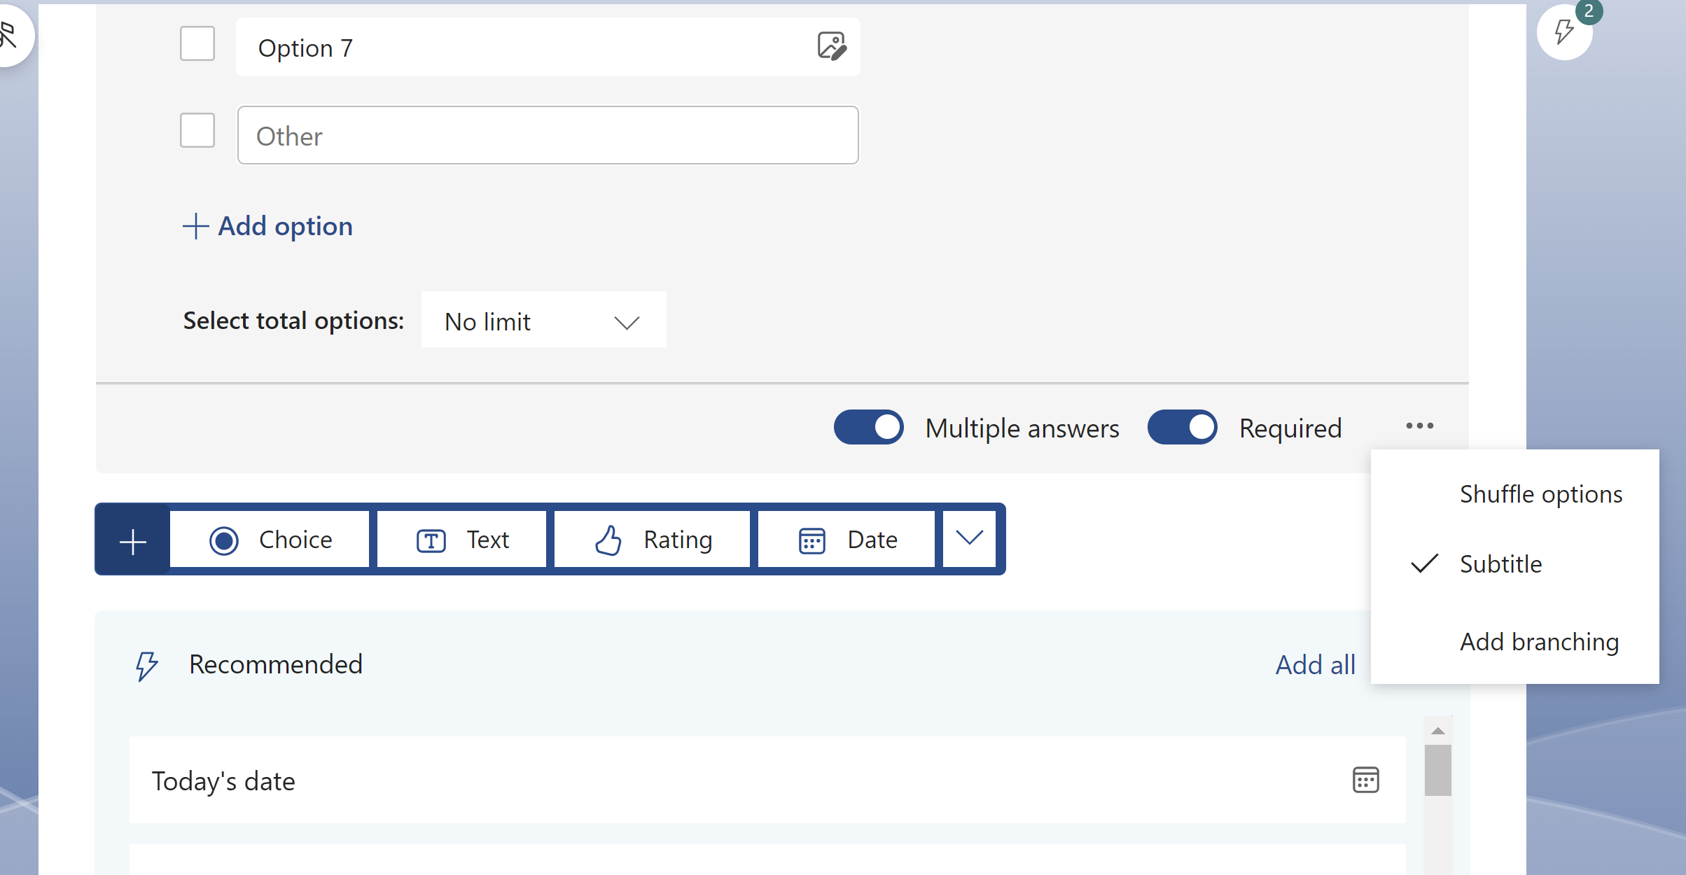Click the image insert icon for Option 7
Viewport: 1686px width, 875px height.
(831, 47)
